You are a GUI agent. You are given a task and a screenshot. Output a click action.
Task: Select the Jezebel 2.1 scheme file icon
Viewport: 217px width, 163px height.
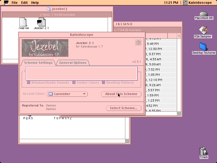click(x=41, y=22)
